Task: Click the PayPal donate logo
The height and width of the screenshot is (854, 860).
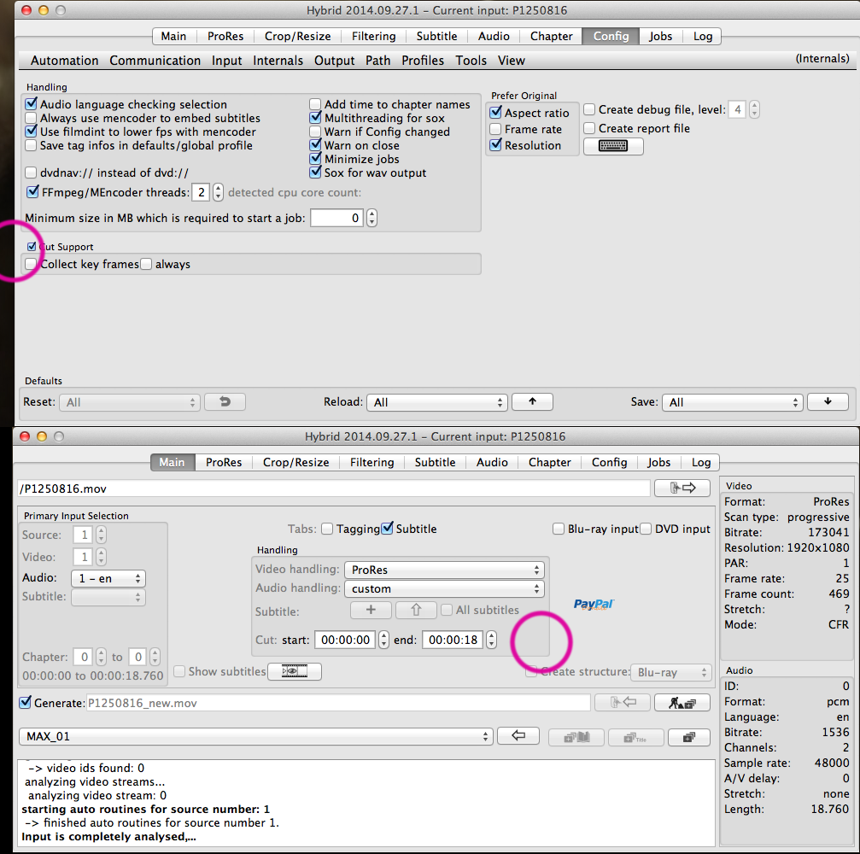Action: [594, 604]
